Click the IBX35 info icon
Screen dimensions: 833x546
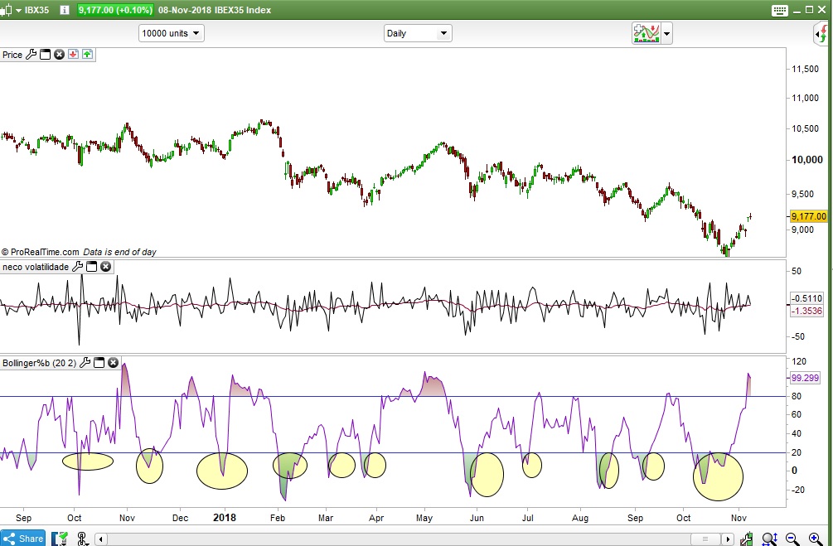point(65,10)
